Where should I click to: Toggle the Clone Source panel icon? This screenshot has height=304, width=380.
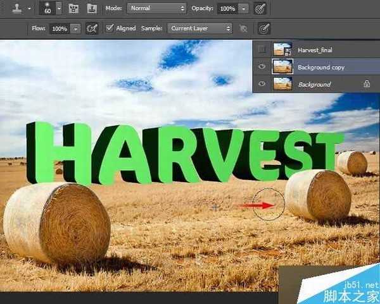[92, 9]
